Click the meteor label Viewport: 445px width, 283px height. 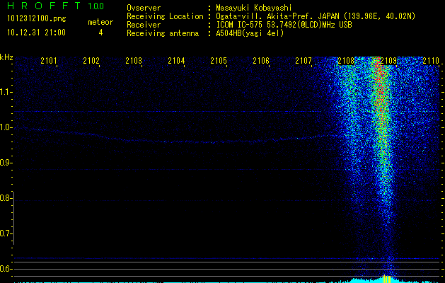[x=100, y=22]
